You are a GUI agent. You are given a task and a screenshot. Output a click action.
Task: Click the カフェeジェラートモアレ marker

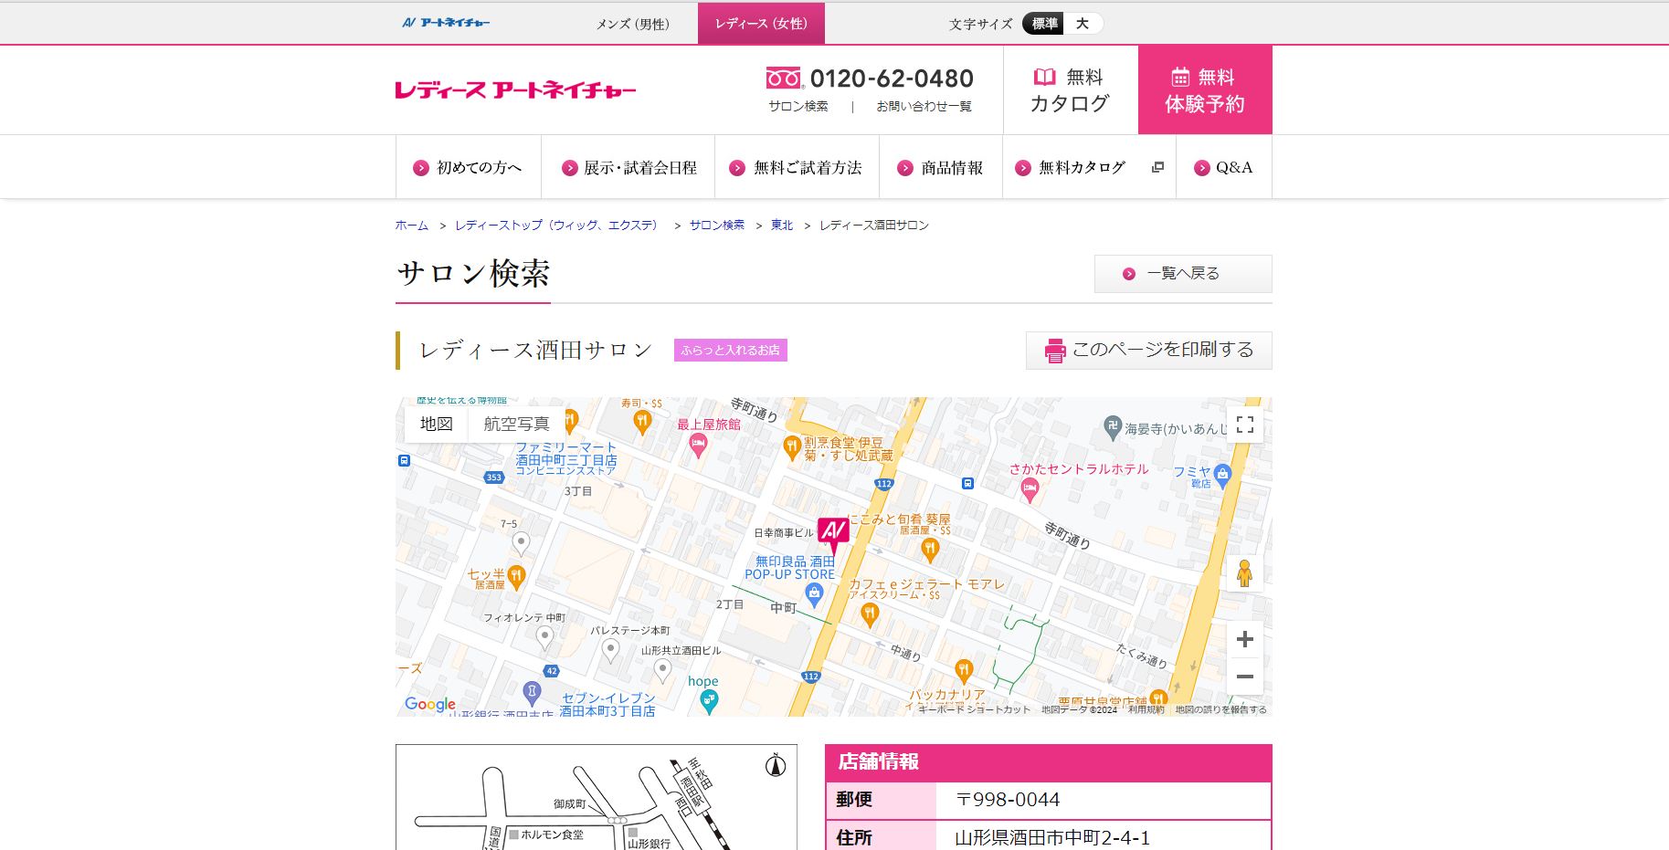coord(870,615)
